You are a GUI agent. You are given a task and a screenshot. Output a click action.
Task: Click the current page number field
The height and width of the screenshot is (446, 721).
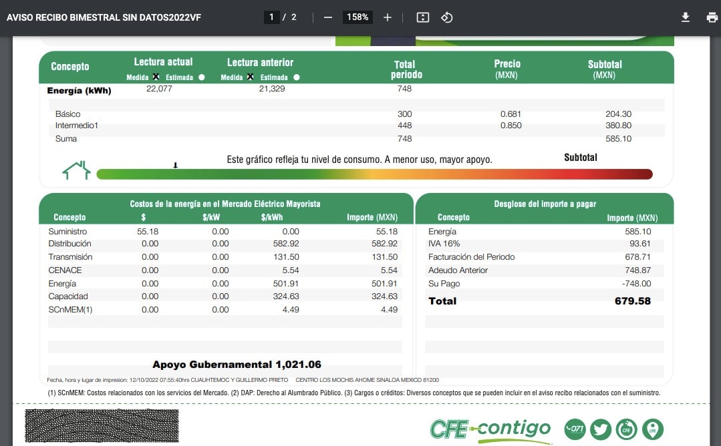click(272, 17)
